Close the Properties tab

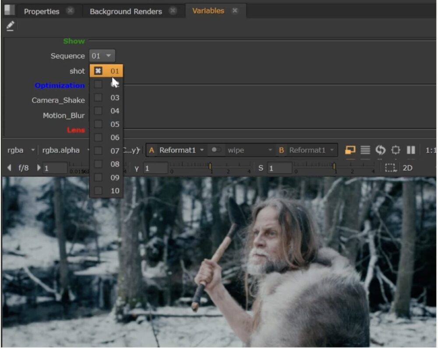70,11
